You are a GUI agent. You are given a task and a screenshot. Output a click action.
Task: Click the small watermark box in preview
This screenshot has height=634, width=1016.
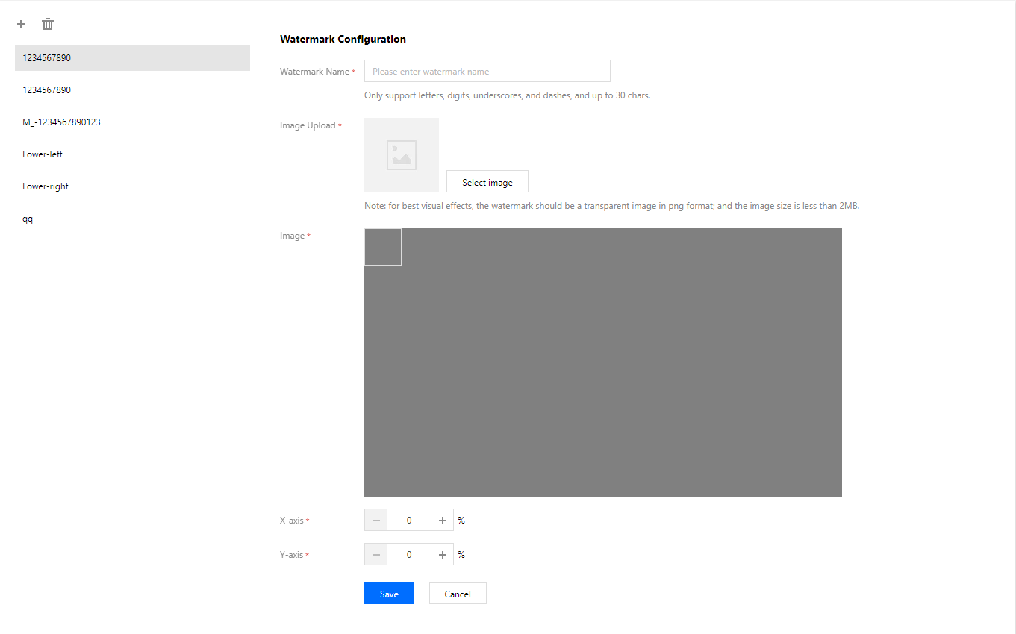coord(383,247)
